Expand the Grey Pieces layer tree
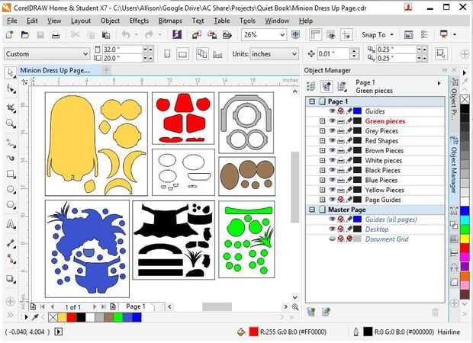The image size is (473, 343). [x=322, y=131]
